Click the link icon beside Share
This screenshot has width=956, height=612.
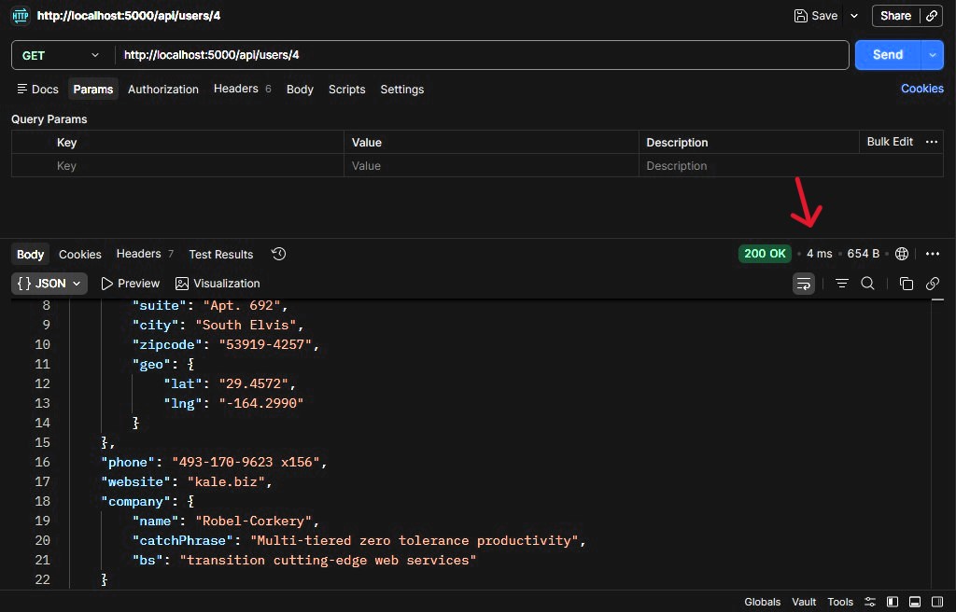pos(932,16)
